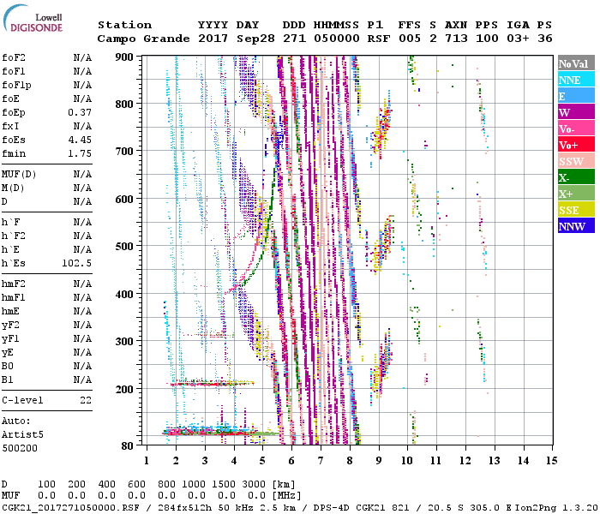Select the h`Es value 102.5
This screenshot has width=600, height=514.
76,263
